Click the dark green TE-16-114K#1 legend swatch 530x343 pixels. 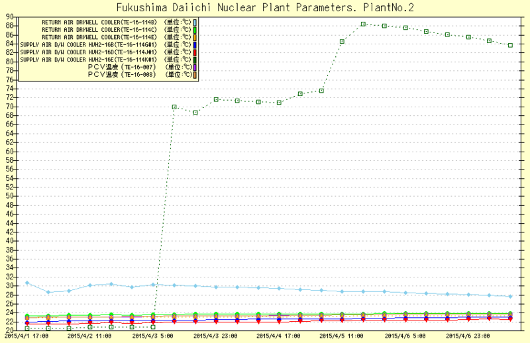pos(195,60)
